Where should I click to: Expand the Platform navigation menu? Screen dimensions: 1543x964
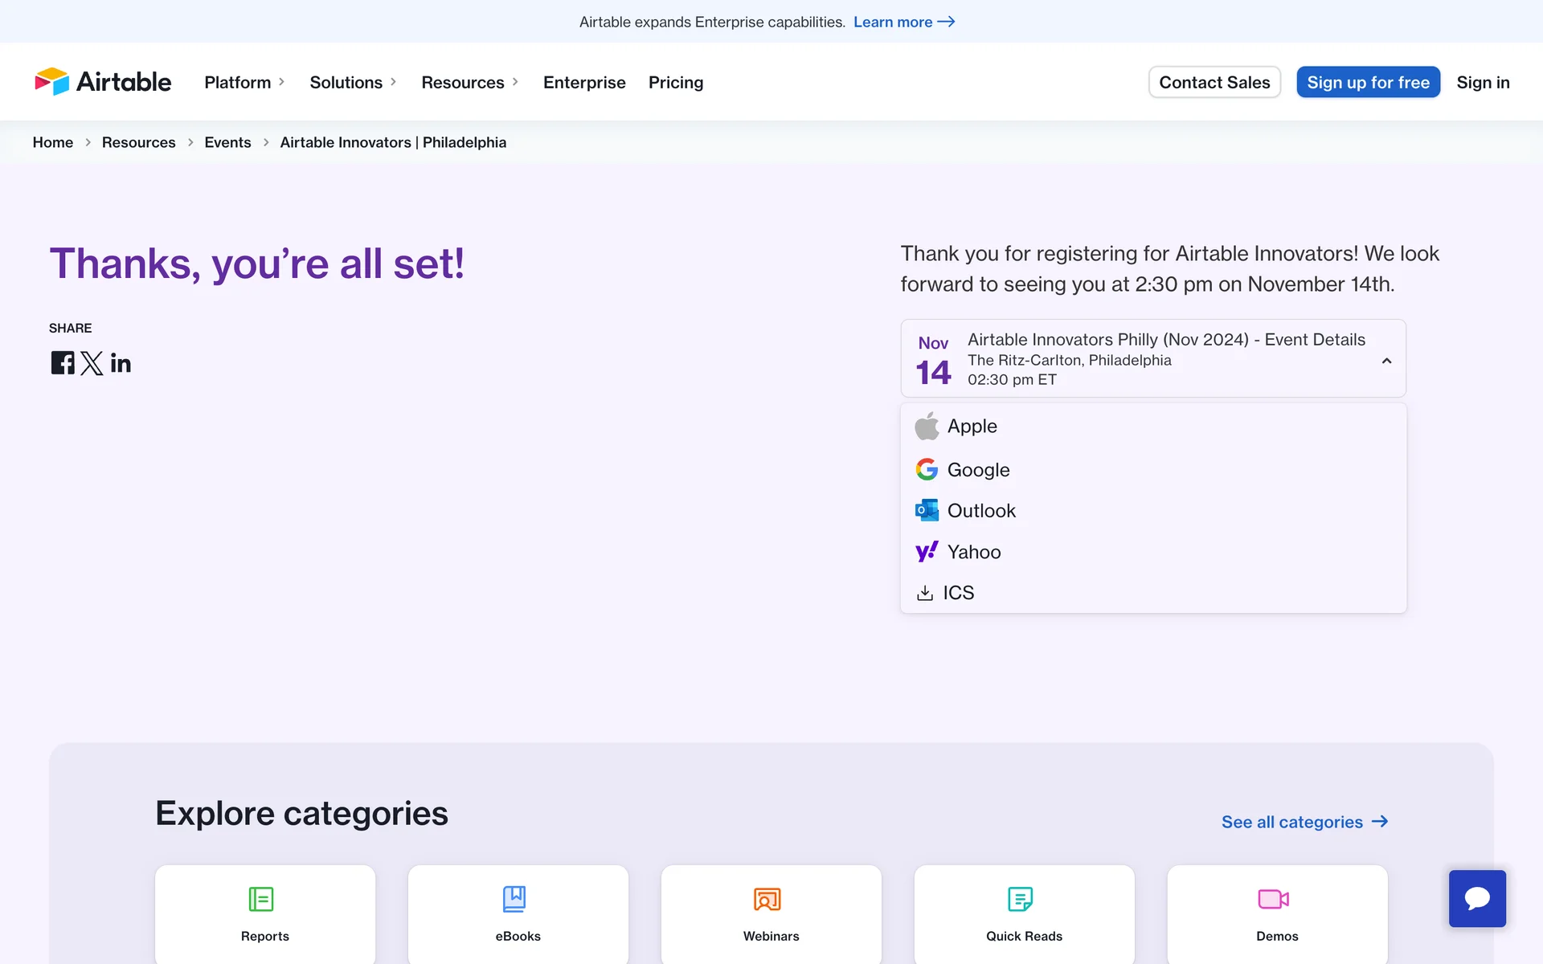244,83
